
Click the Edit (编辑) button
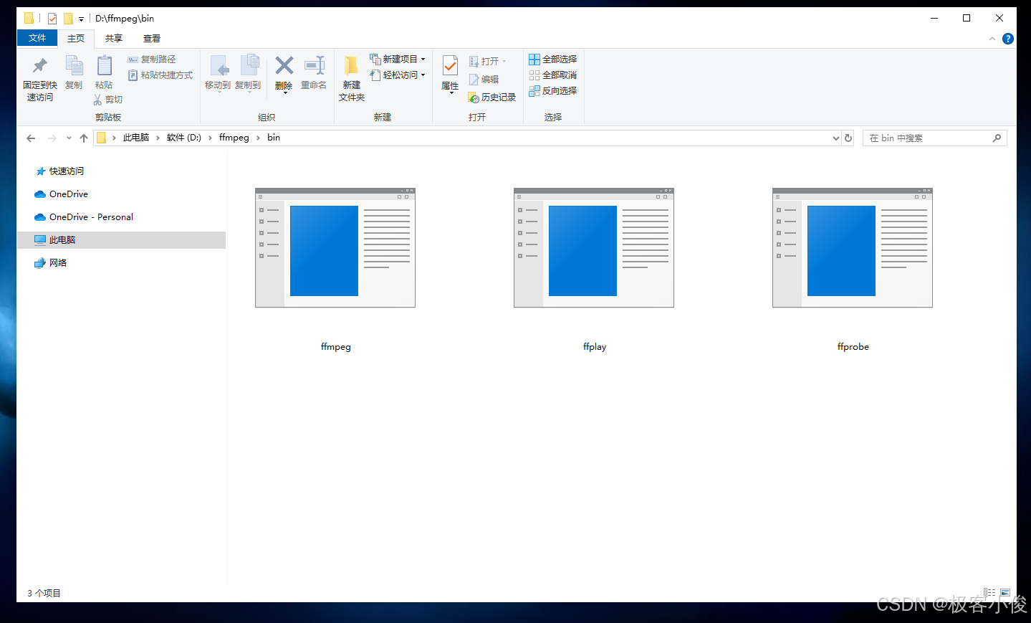tap(484, 80)
